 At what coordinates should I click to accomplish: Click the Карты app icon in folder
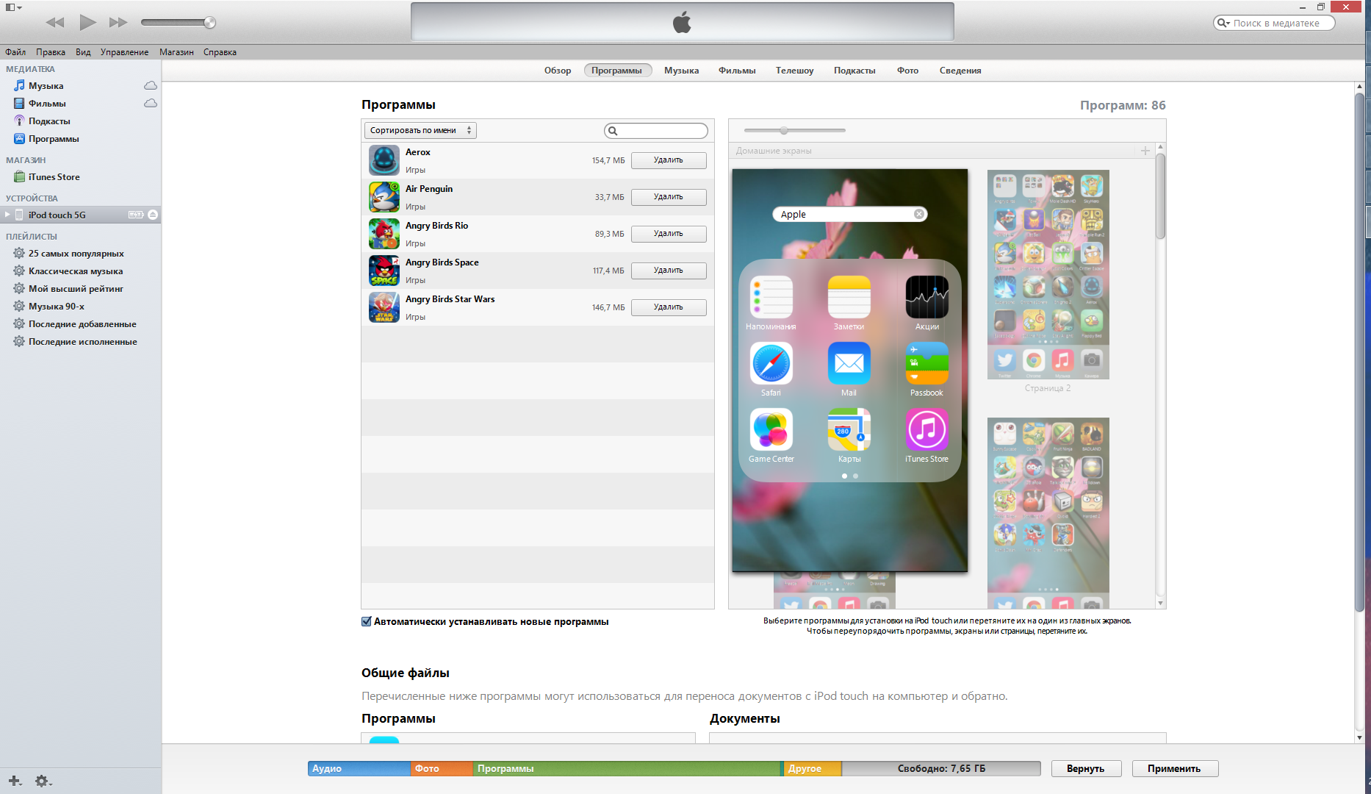[x=849, y=429]
